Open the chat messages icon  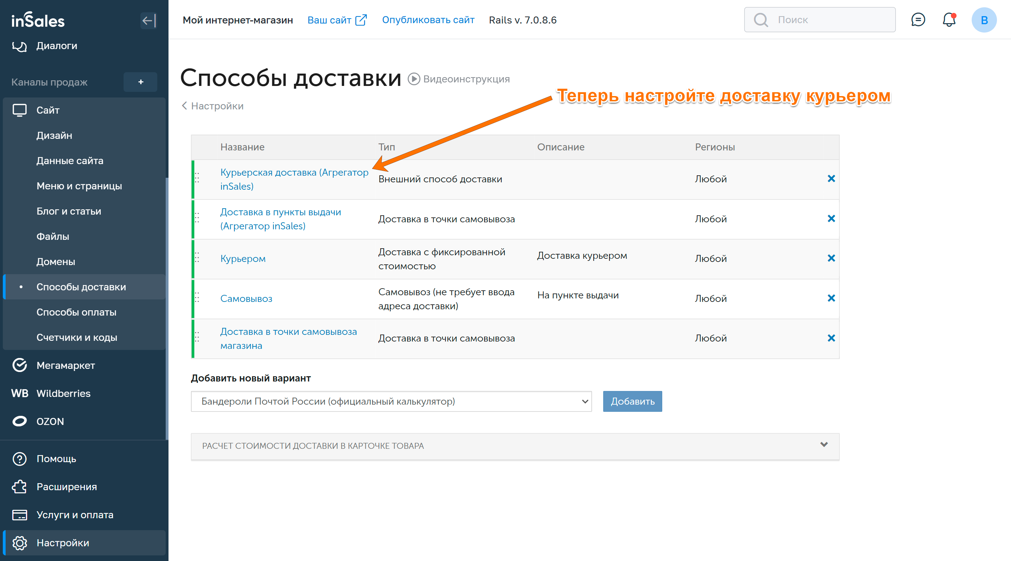tap(918, 20)
